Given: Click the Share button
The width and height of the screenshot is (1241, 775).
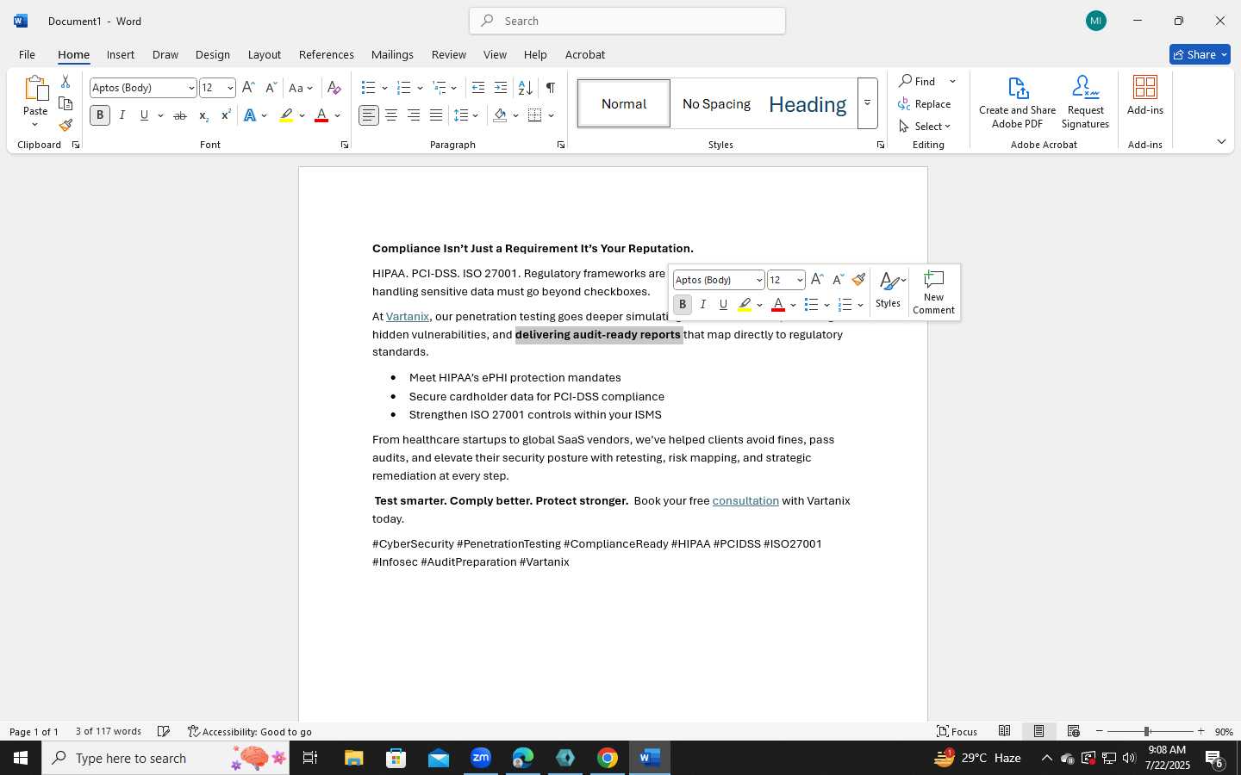Looking at the screenshot, I should [x=1200, y=54].
